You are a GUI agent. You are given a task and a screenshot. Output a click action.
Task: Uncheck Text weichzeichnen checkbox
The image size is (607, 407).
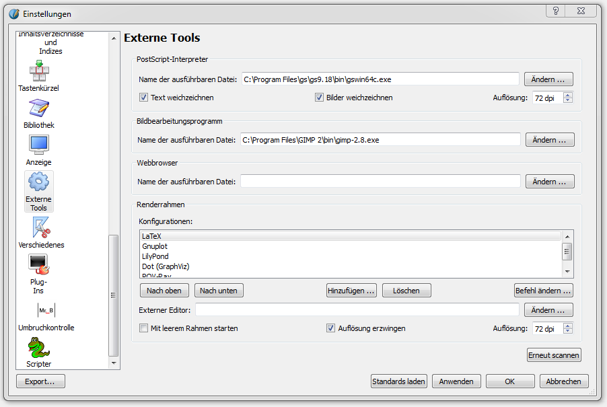[143, 98]
